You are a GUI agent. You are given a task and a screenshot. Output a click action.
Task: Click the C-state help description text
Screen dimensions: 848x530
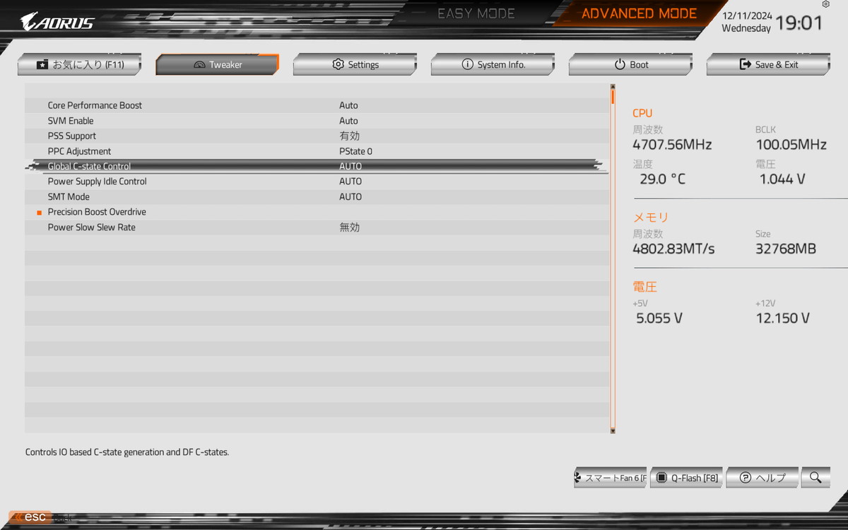pyautogui.click(x=127, y=452)
